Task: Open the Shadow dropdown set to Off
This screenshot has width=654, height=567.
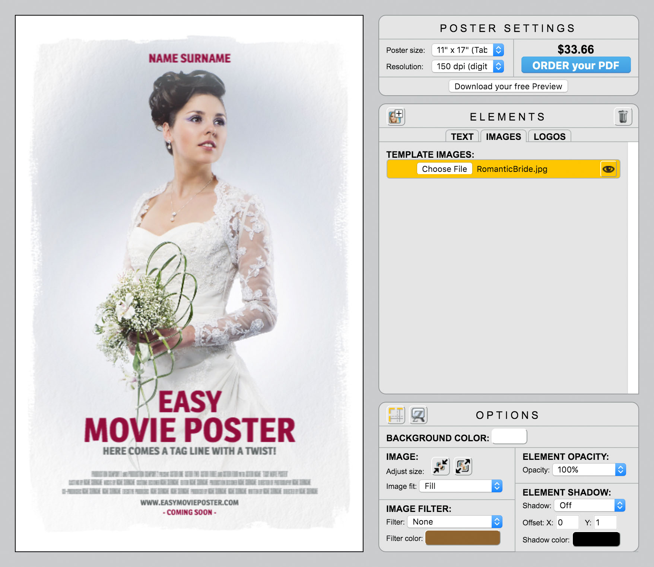Action: [x=589, y=505]
